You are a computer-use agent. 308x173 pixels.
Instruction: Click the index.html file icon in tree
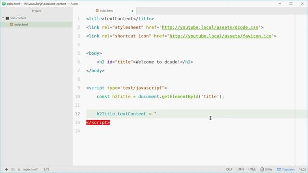12,25
